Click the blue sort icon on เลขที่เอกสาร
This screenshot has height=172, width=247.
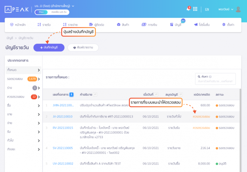coord(71,94)
